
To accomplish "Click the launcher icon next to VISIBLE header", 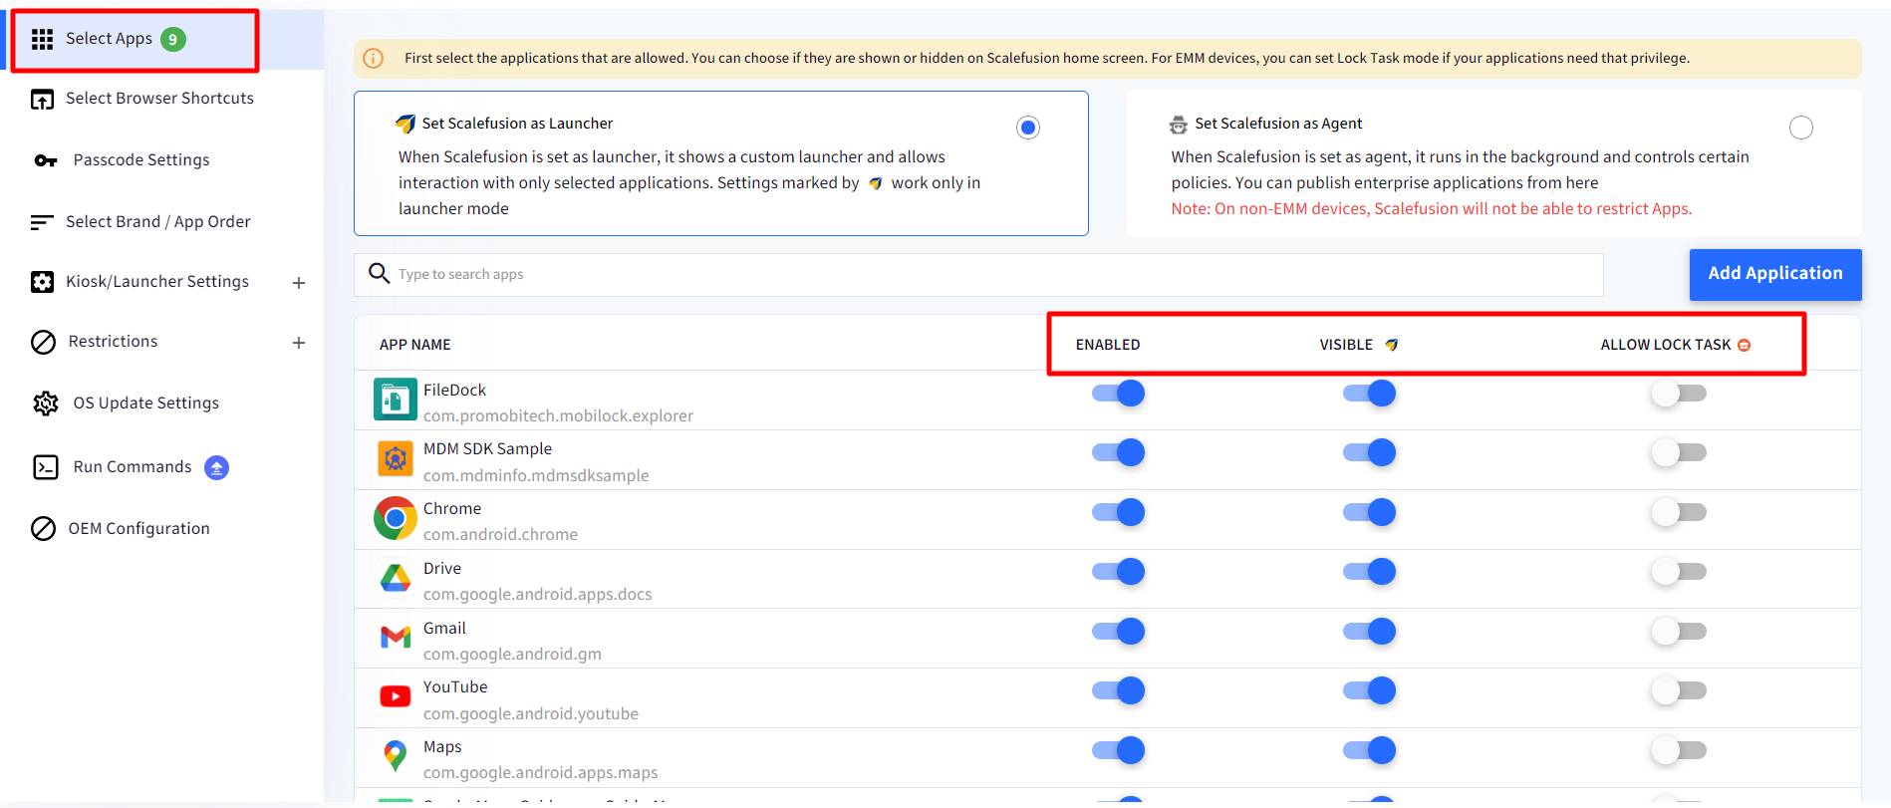I will [1392, 345].
